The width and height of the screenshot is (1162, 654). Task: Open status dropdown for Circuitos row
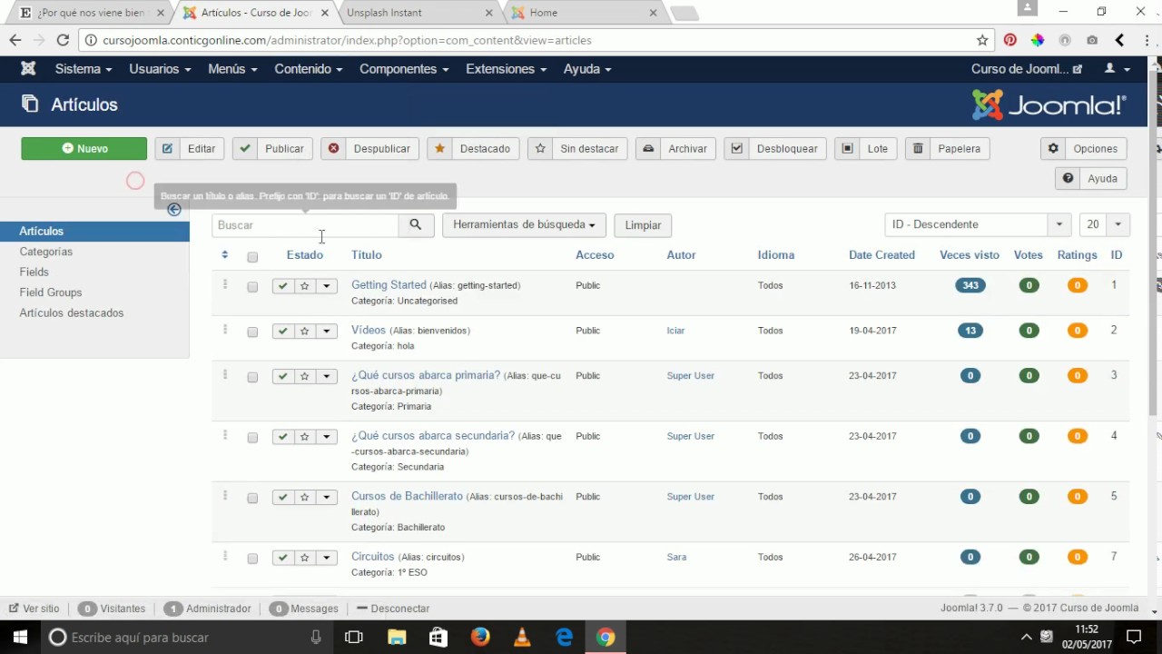coord(327,558)
